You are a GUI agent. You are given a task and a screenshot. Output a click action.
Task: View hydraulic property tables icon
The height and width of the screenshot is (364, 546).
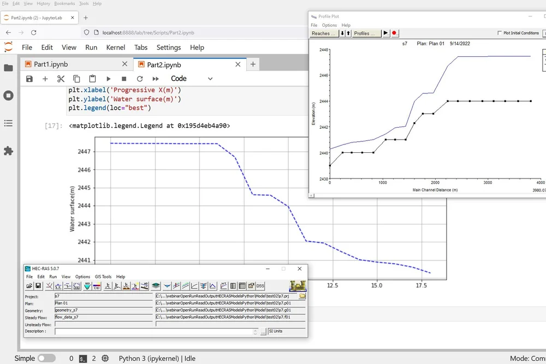[223, 286]
